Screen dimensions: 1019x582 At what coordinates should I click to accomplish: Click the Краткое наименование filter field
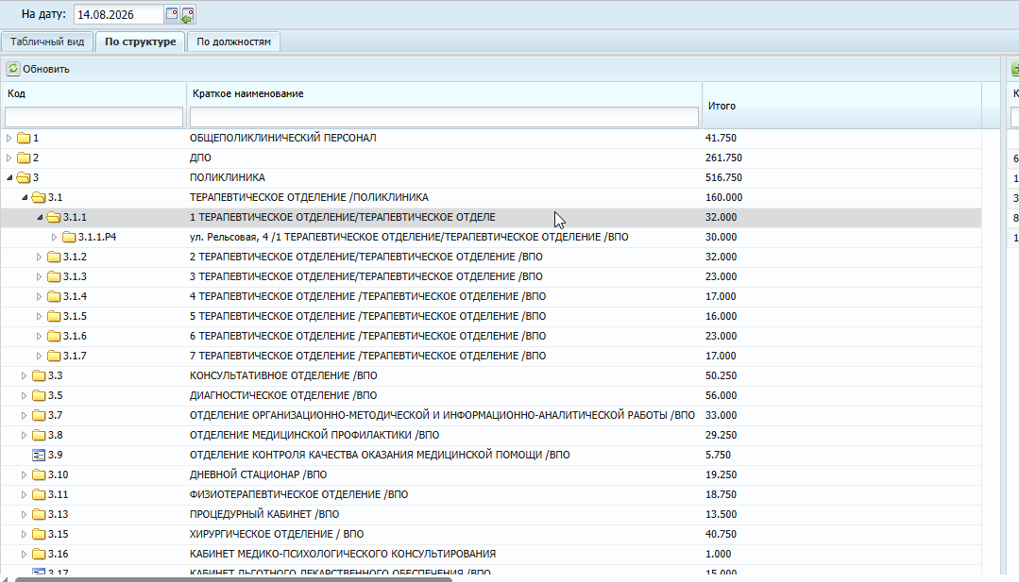(444, 117)
